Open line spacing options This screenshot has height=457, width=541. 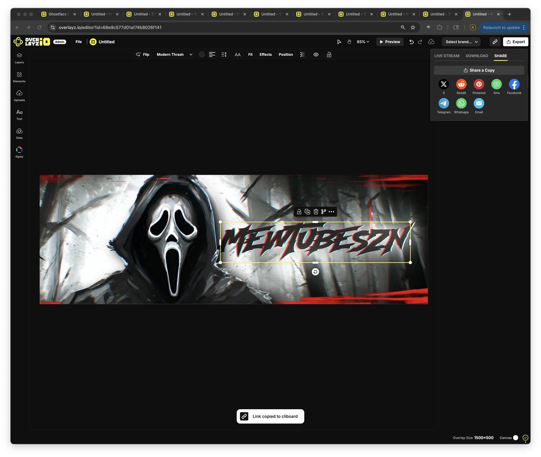[x=224, y=54]
